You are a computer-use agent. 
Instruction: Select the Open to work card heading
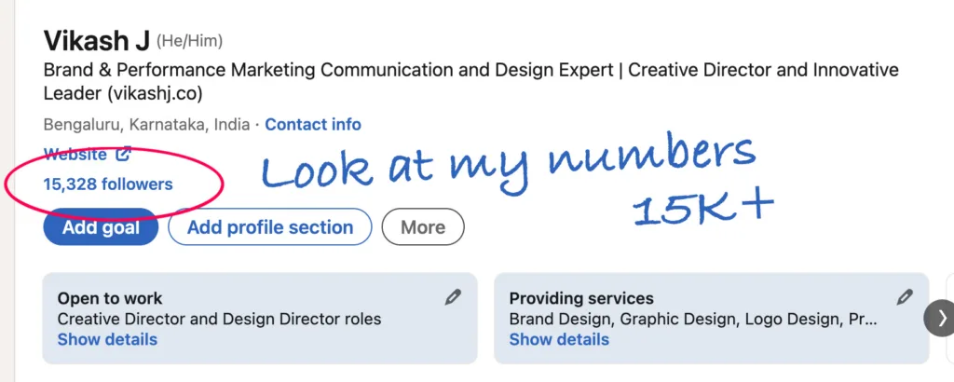[110, 299]
